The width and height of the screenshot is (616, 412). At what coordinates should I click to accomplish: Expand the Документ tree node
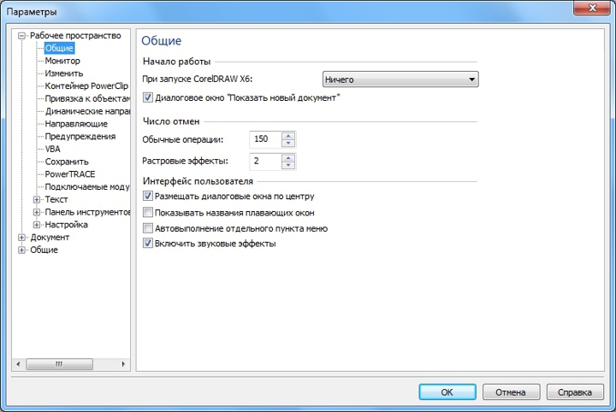22,238
